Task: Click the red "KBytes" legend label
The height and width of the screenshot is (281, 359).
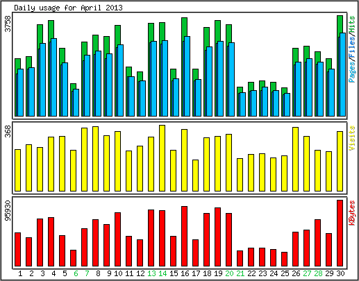Action: click(x=352, y=213)
